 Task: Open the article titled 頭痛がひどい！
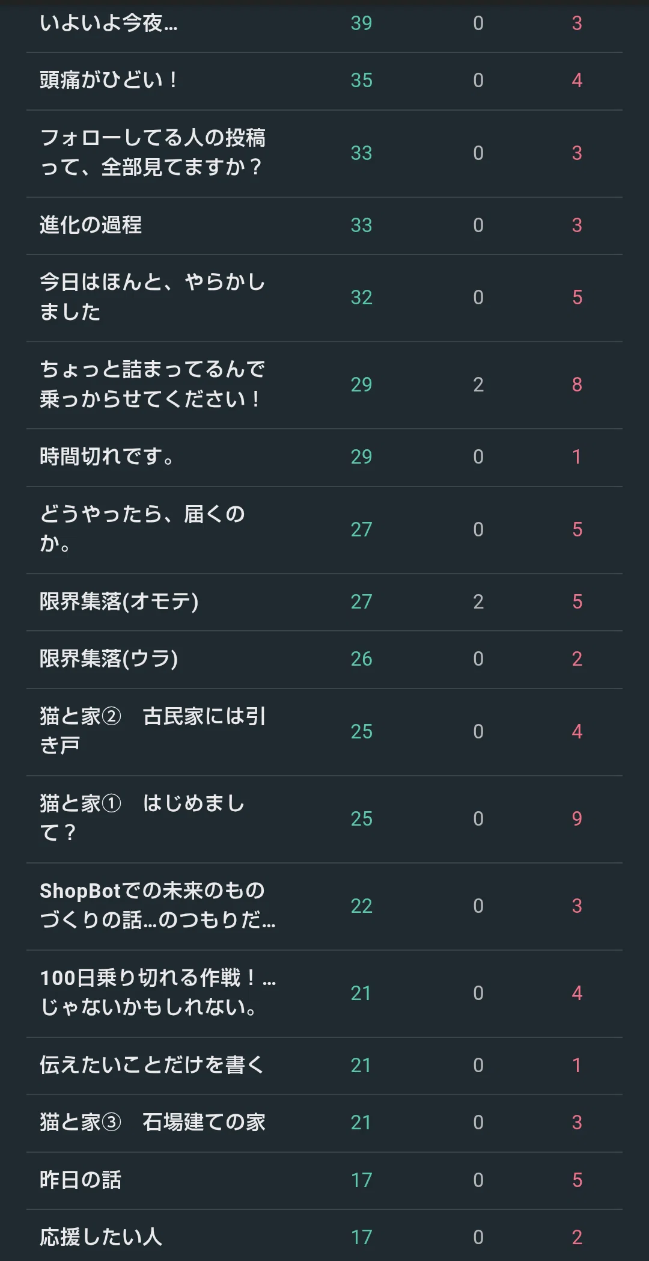click(324, 81)
